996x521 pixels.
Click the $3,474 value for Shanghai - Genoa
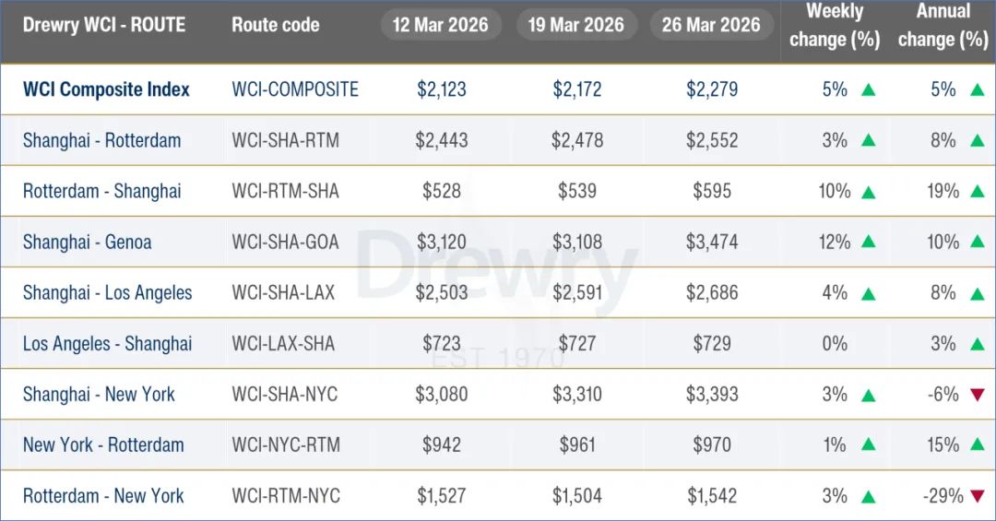711,243
